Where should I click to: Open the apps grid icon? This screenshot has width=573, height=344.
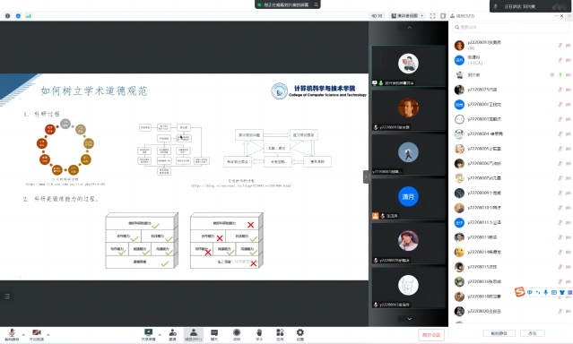[280, 334]
